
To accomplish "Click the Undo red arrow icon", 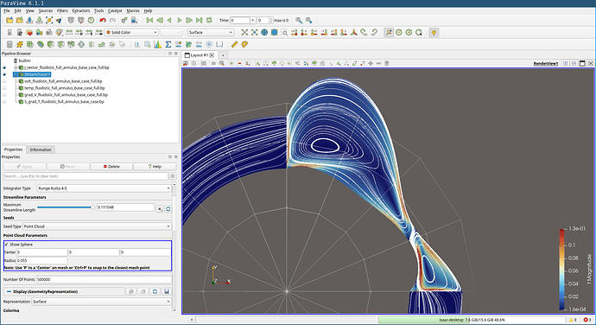I will [x=102, y=20].
